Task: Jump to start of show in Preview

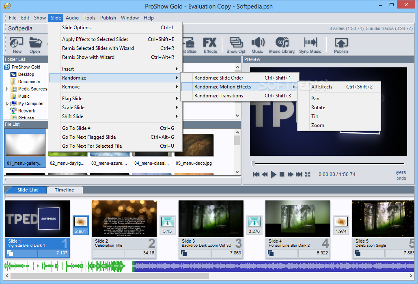Action: pyautogui.click(x=256, y=174)
